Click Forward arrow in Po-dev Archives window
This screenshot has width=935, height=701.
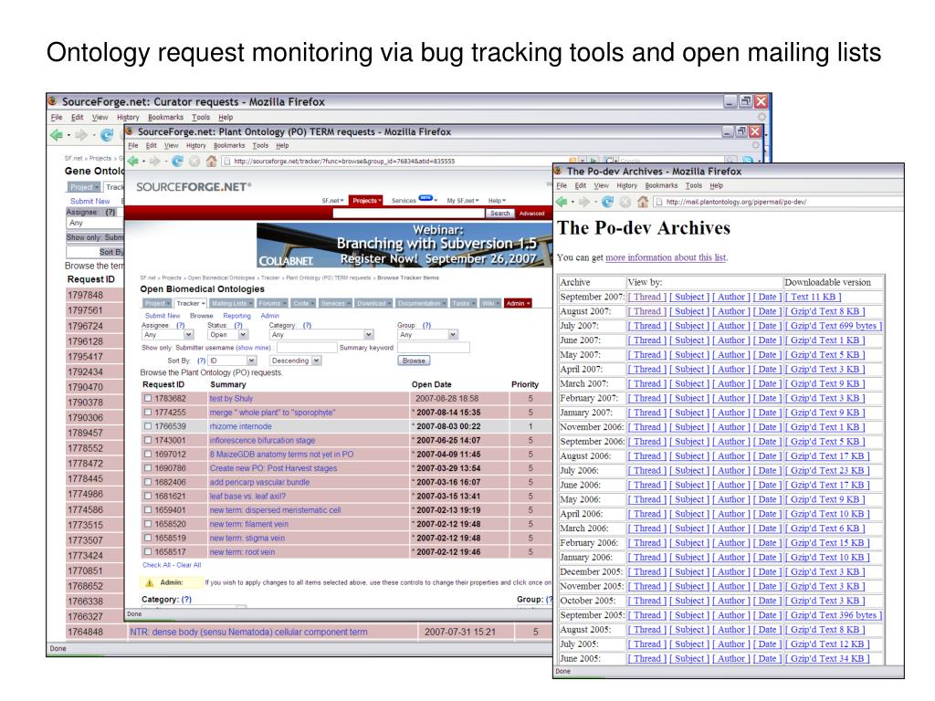pyautogui.click(x=584, y=202)
